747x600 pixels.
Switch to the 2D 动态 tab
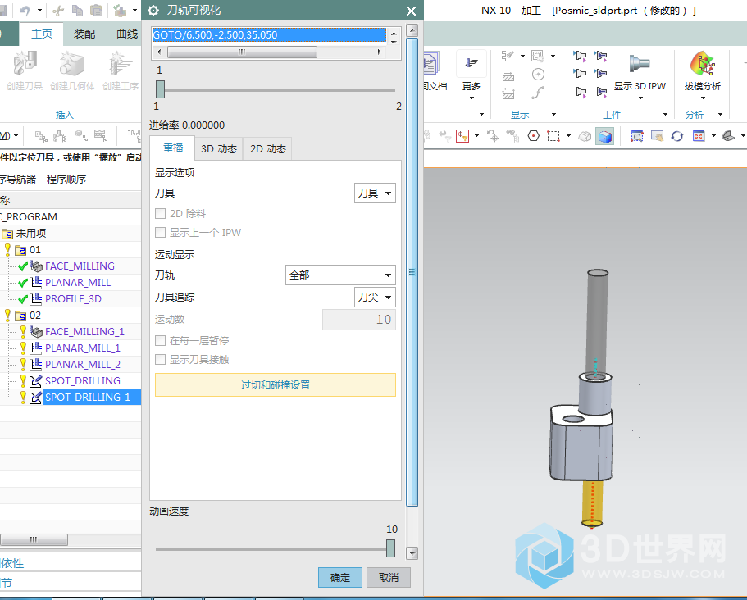click(x=268, y=149)
